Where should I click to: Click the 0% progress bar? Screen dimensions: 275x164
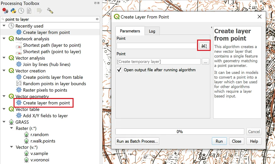[x=179, y=132]
